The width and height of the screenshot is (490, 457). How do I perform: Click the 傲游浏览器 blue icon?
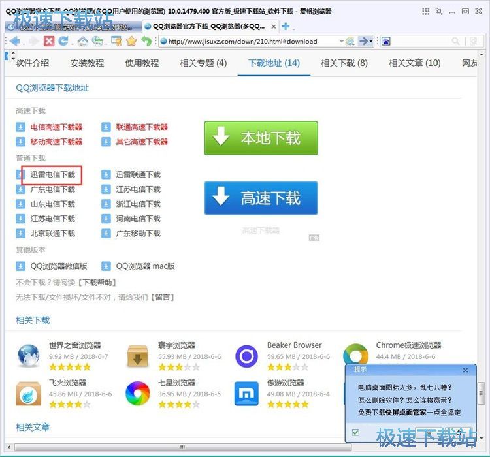tap(246, 393)
